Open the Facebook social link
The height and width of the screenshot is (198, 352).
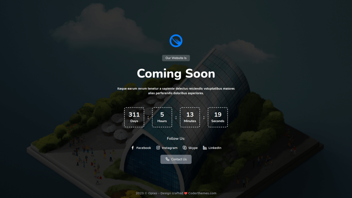(x=141, y=148)
